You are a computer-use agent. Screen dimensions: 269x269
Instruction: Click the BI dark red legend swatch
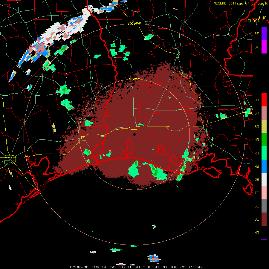[264, 219]
